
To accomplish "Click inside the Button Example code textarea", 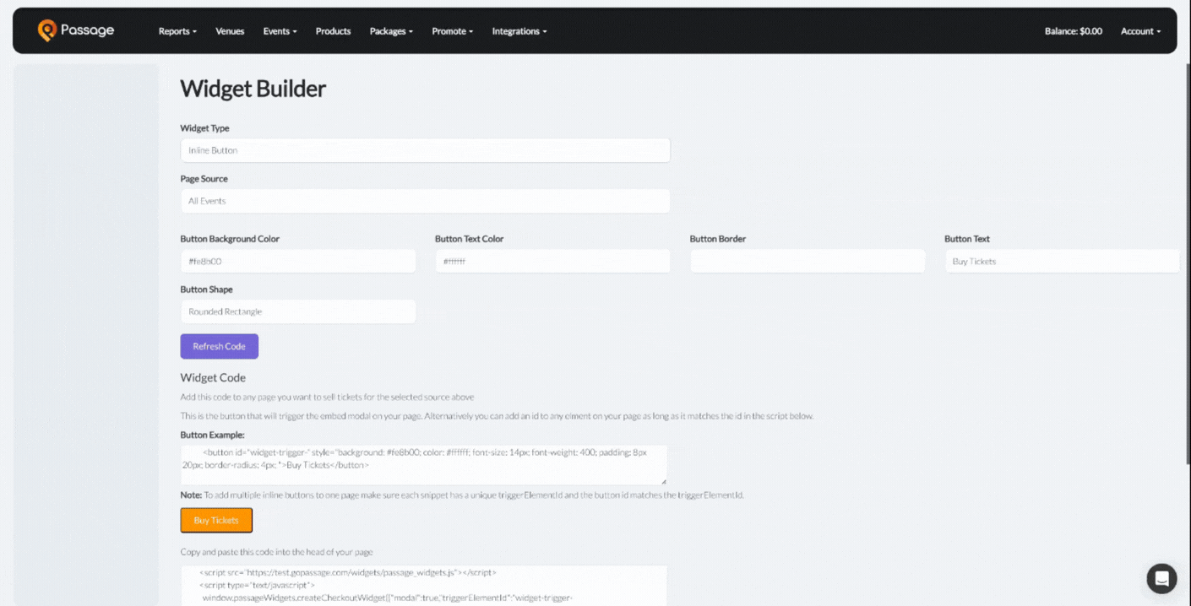I will [x=423, y=465].
